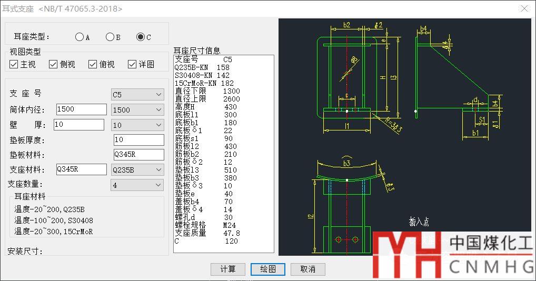Close the 耳式支座 dialog window
Image resolution: width=536 pixels, height=281 pixels.
[x=524, y=8]
